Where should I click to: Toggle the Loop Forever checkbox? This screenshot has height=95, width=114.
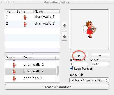coord(71,68)
